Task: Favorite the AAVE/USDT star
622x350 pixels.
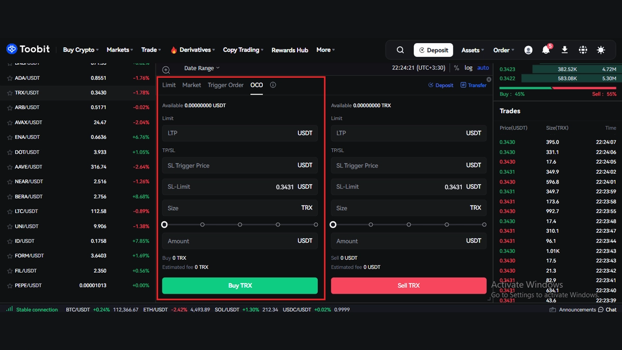Action: [x=10, y=167]
